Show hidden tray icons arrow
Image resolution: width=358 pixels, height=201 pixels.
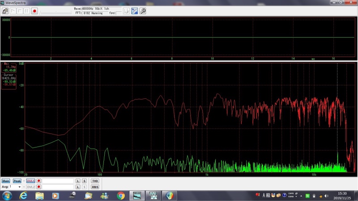click(301, 196)
